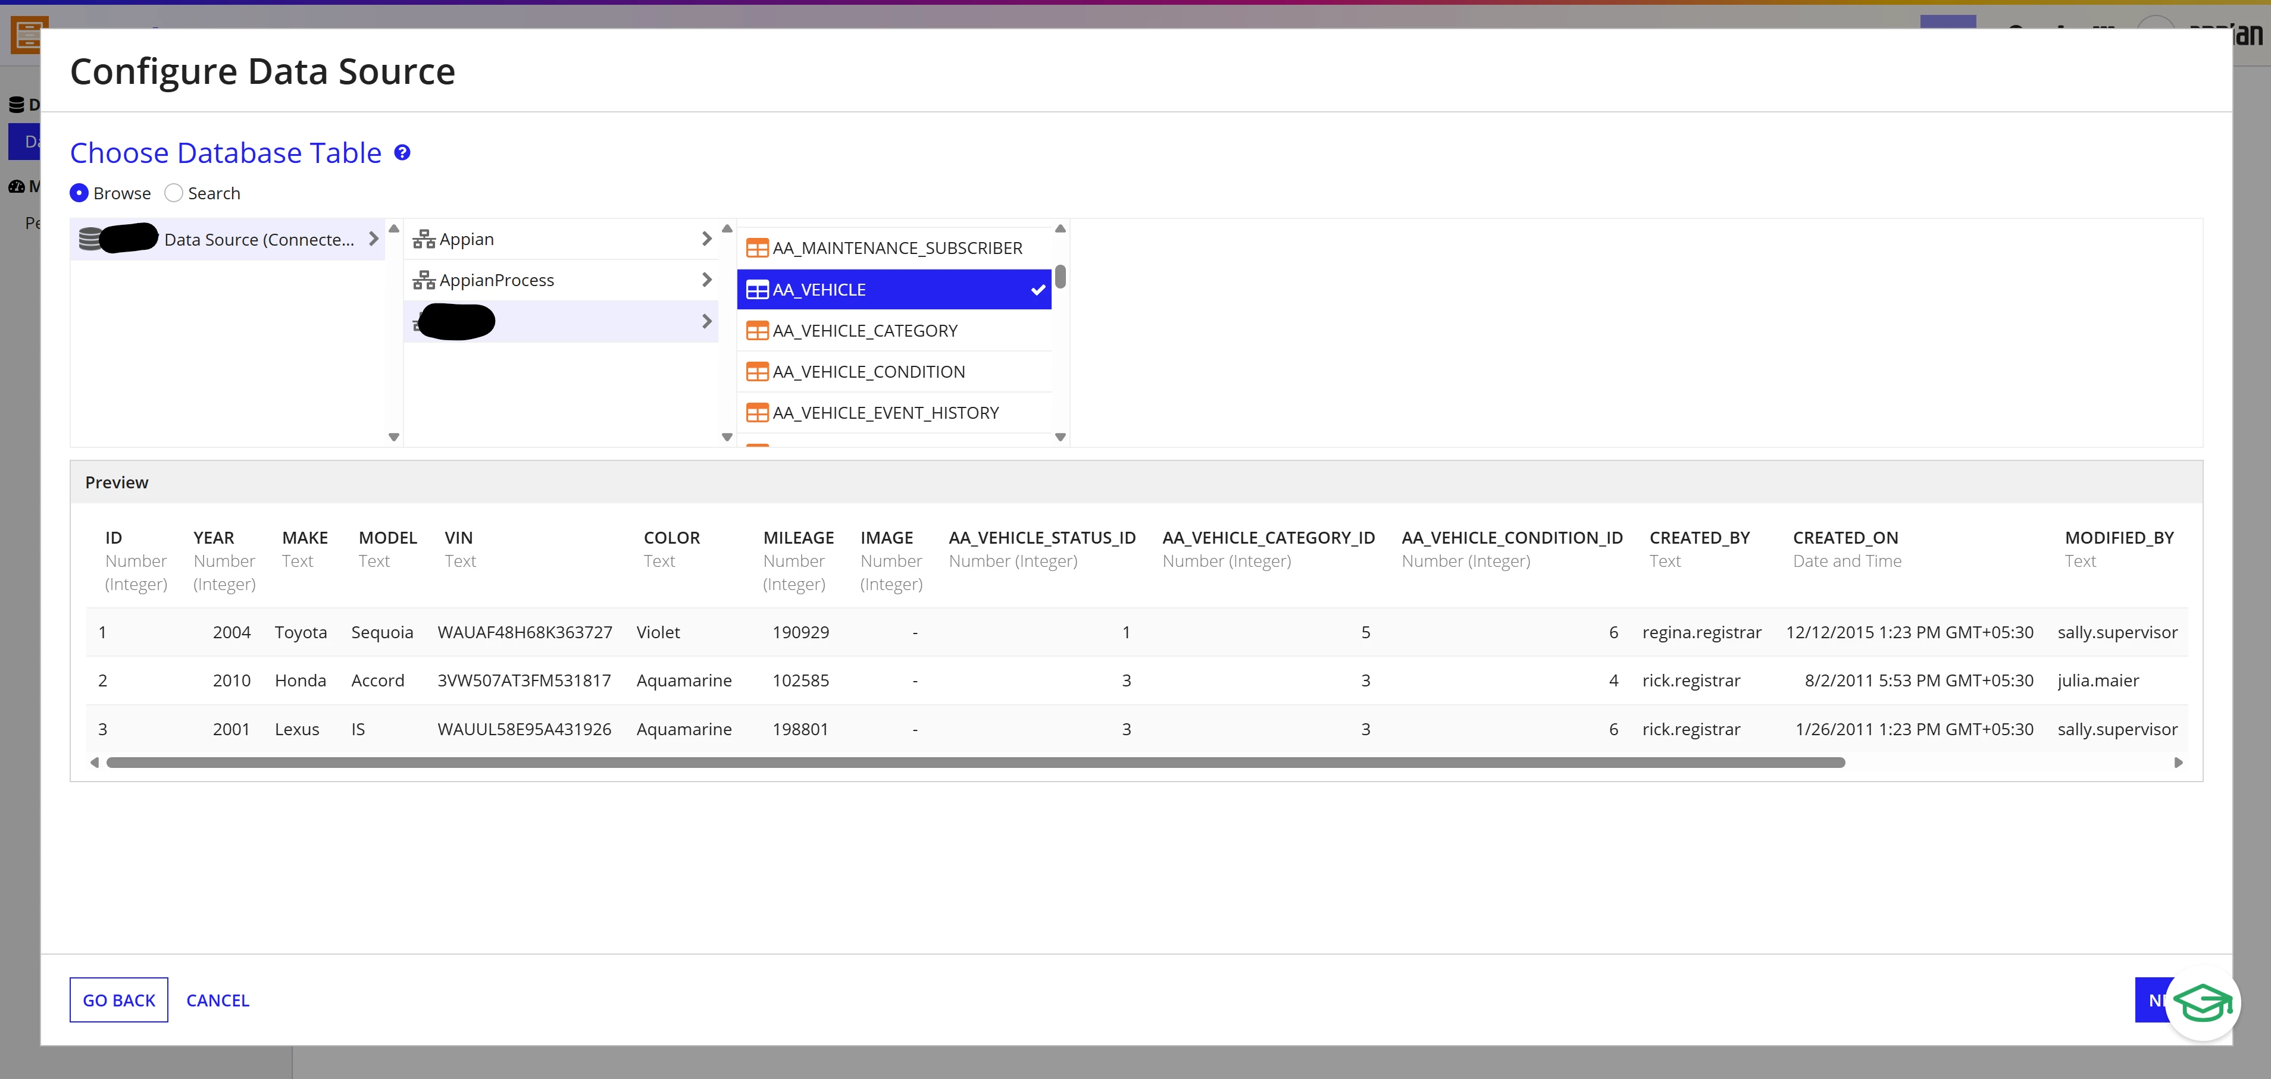Screen dimensions: 2271x1079
Task: Click the table list scroll up arrow
Action: pyautogui.click(x=1061, y=229)
